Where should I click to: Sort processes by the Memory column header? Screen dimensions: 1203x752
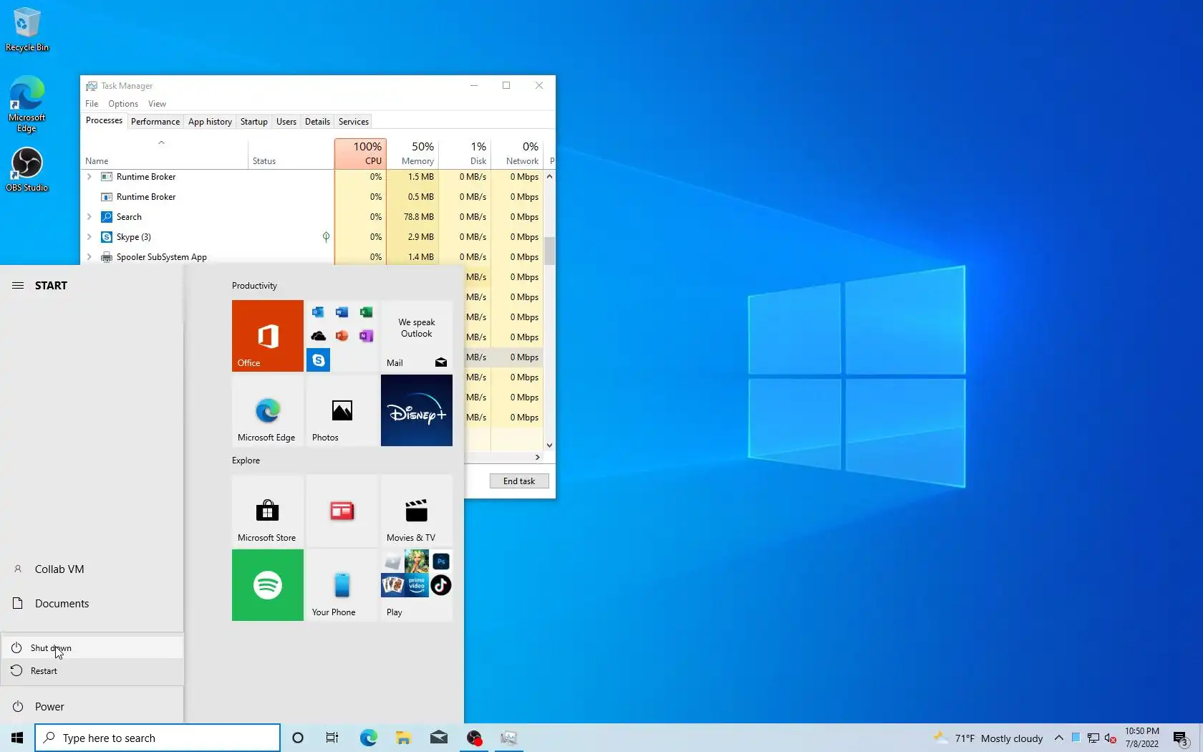412,153
